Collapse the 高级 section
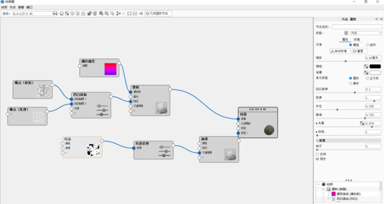 coord(317,140)
